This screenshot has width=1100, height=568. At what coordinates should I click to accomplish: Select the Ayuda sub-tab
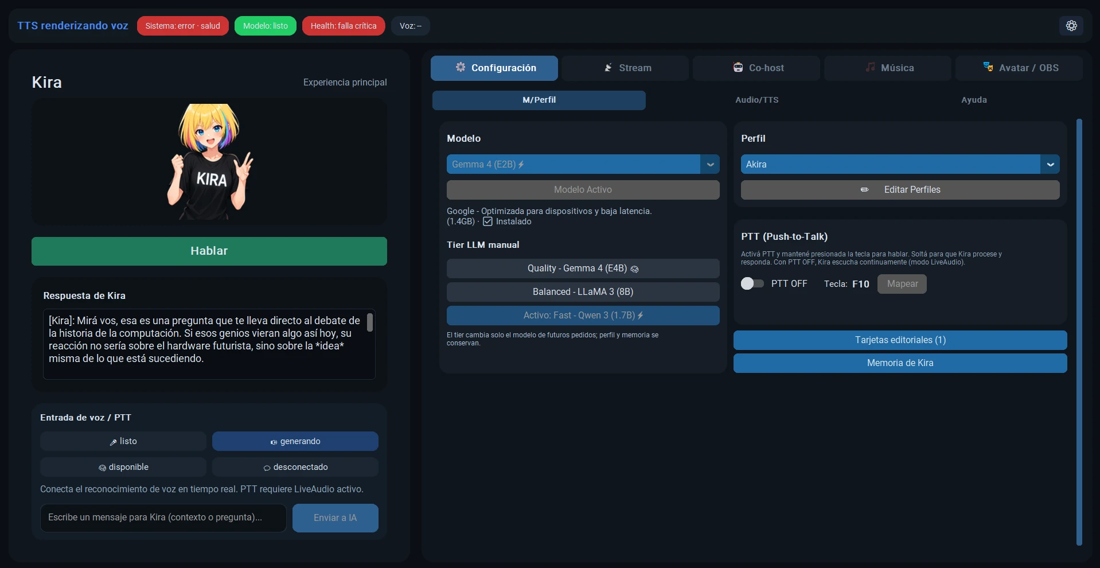coord(974,100)
